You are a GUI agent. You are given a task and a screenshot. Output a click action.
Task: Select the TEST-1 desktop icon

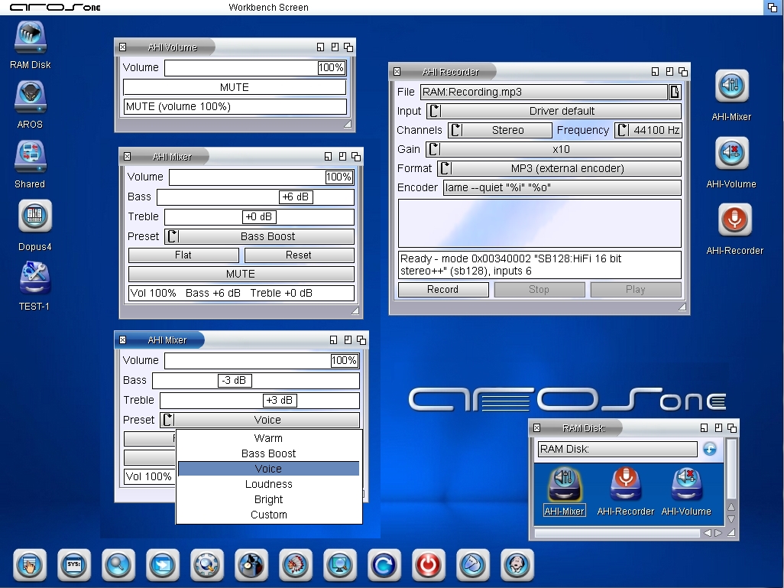coord(35,278)
